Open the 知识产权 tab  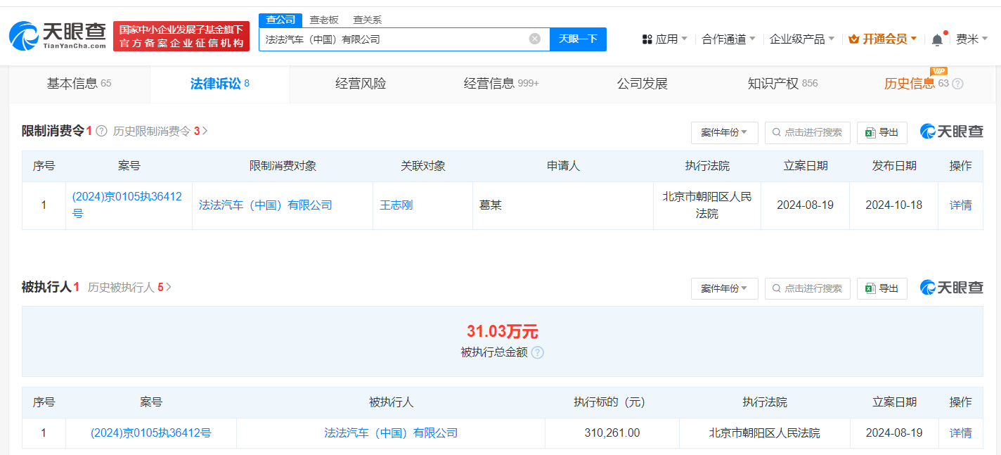(x=782, y=84)
